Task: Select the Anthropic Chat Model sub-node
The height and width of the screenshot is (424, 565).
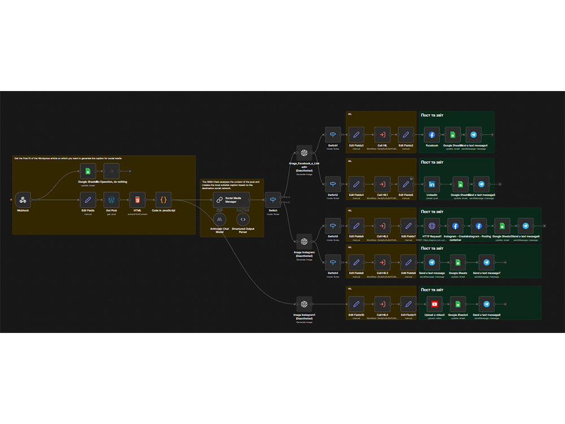Action: (x=219, y=219)
